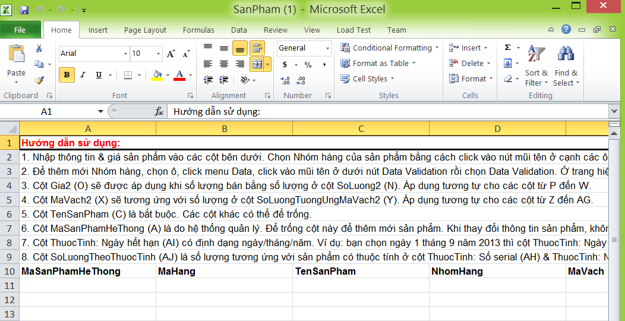Click Increase Font Size icon
Image resolution: width=625 pixels, height=321 pixels.
(171, 53)
